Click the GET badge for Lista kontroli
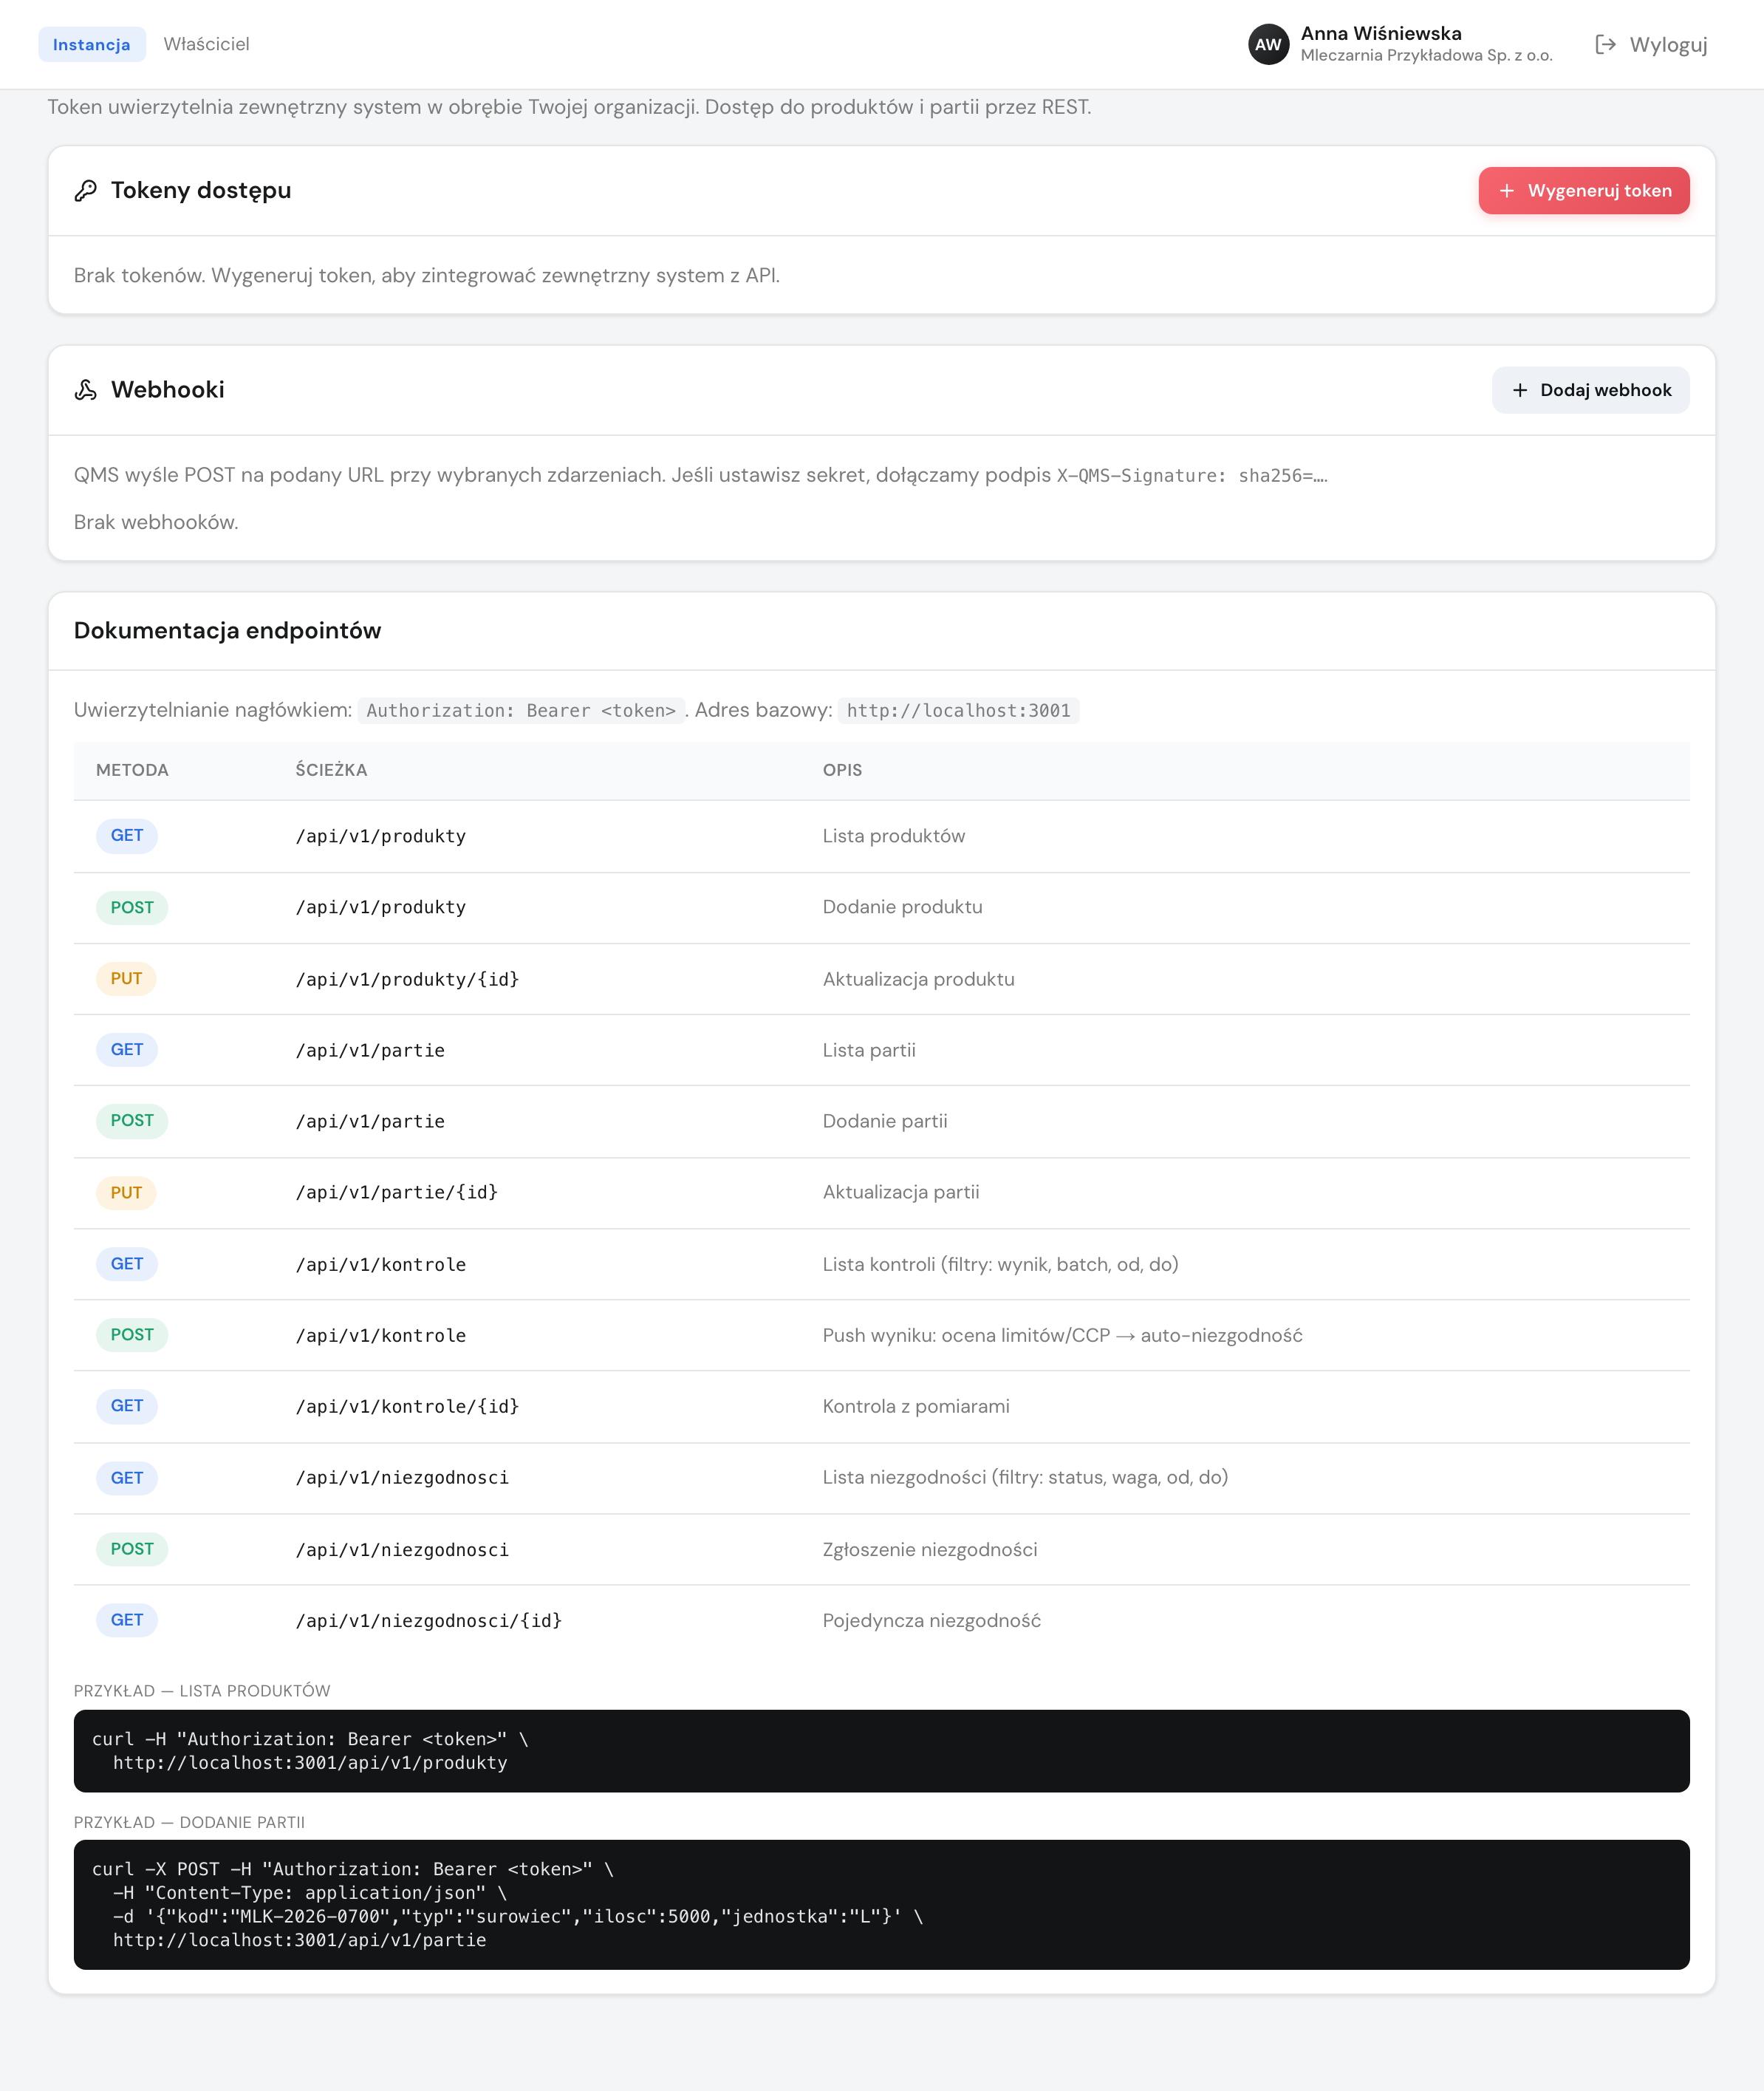1764x2091 pixels. pyautogui.click(x=127, y=1264)
